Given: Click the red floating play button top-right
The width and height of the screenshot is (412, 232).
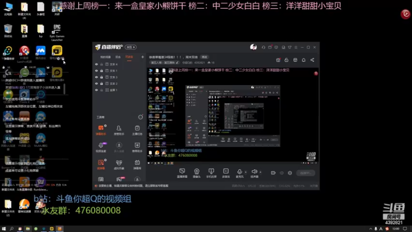Looking at the screenshot, I should [x=405, y=14].
